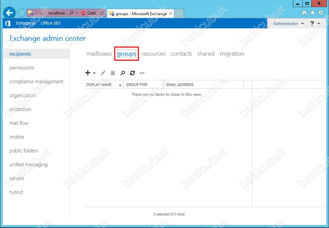
Task: Open compliance management in the sidebar
Action: click(36, 82)
